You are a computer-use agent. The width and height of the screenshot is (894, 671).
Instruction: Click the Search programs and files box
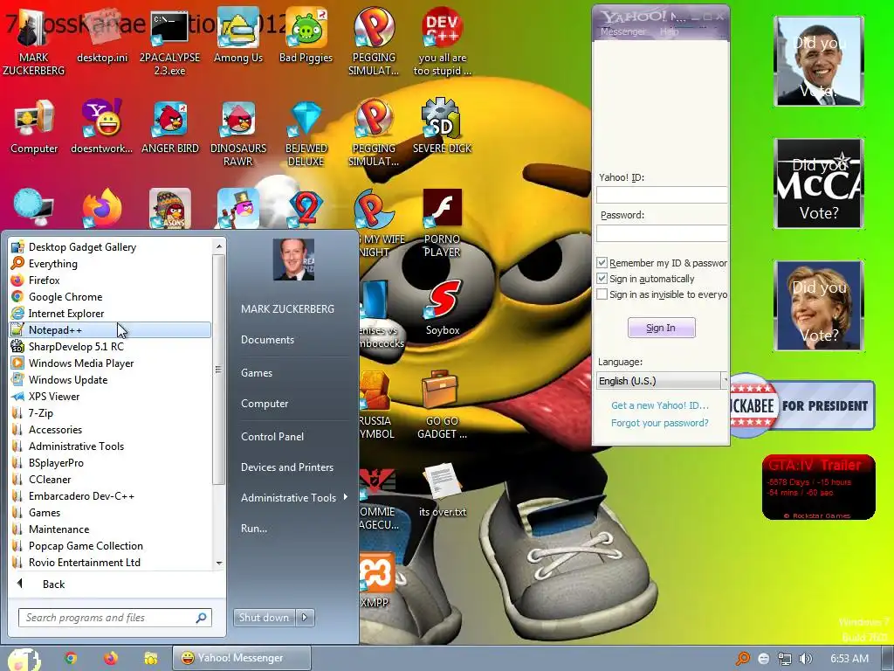click(x=114, y=618)
